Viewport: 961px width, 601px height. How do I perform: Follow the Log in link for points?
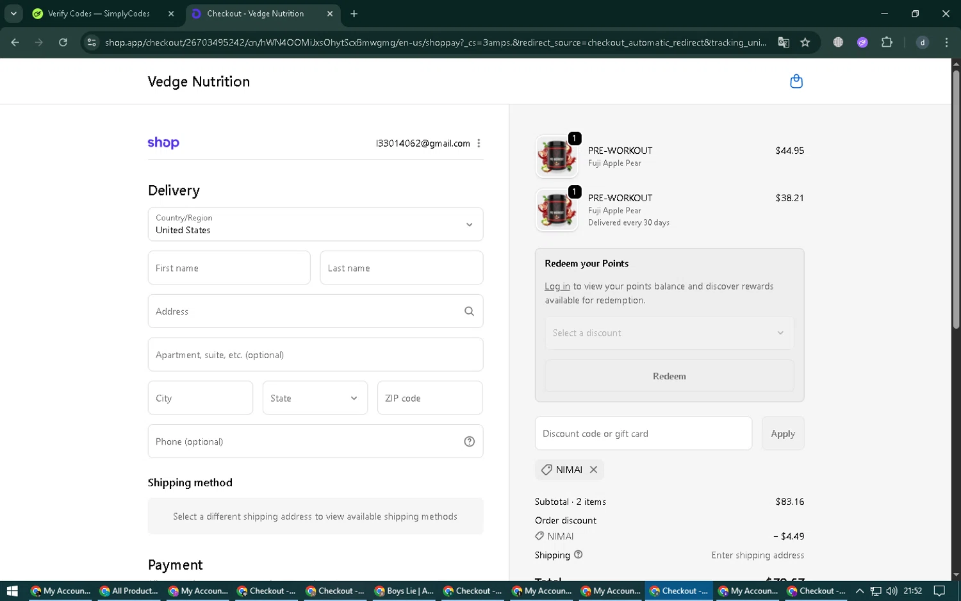tap(557, 286)
